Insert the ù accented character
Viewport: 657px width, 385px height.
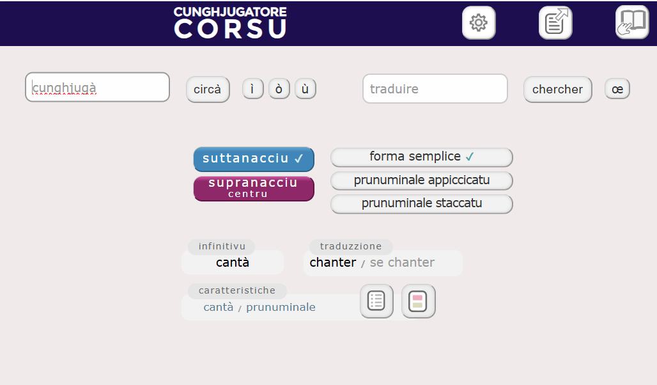point(305,89)
